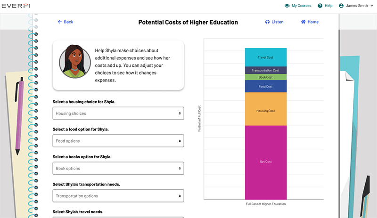Screen dimensions: 377x218
Task: Open James Smith account menu
Action: [356, 6]
